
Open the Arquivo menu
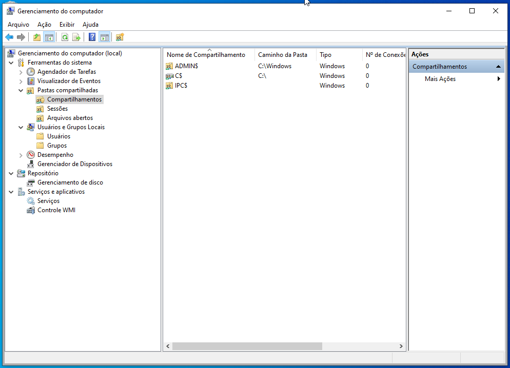18,25
